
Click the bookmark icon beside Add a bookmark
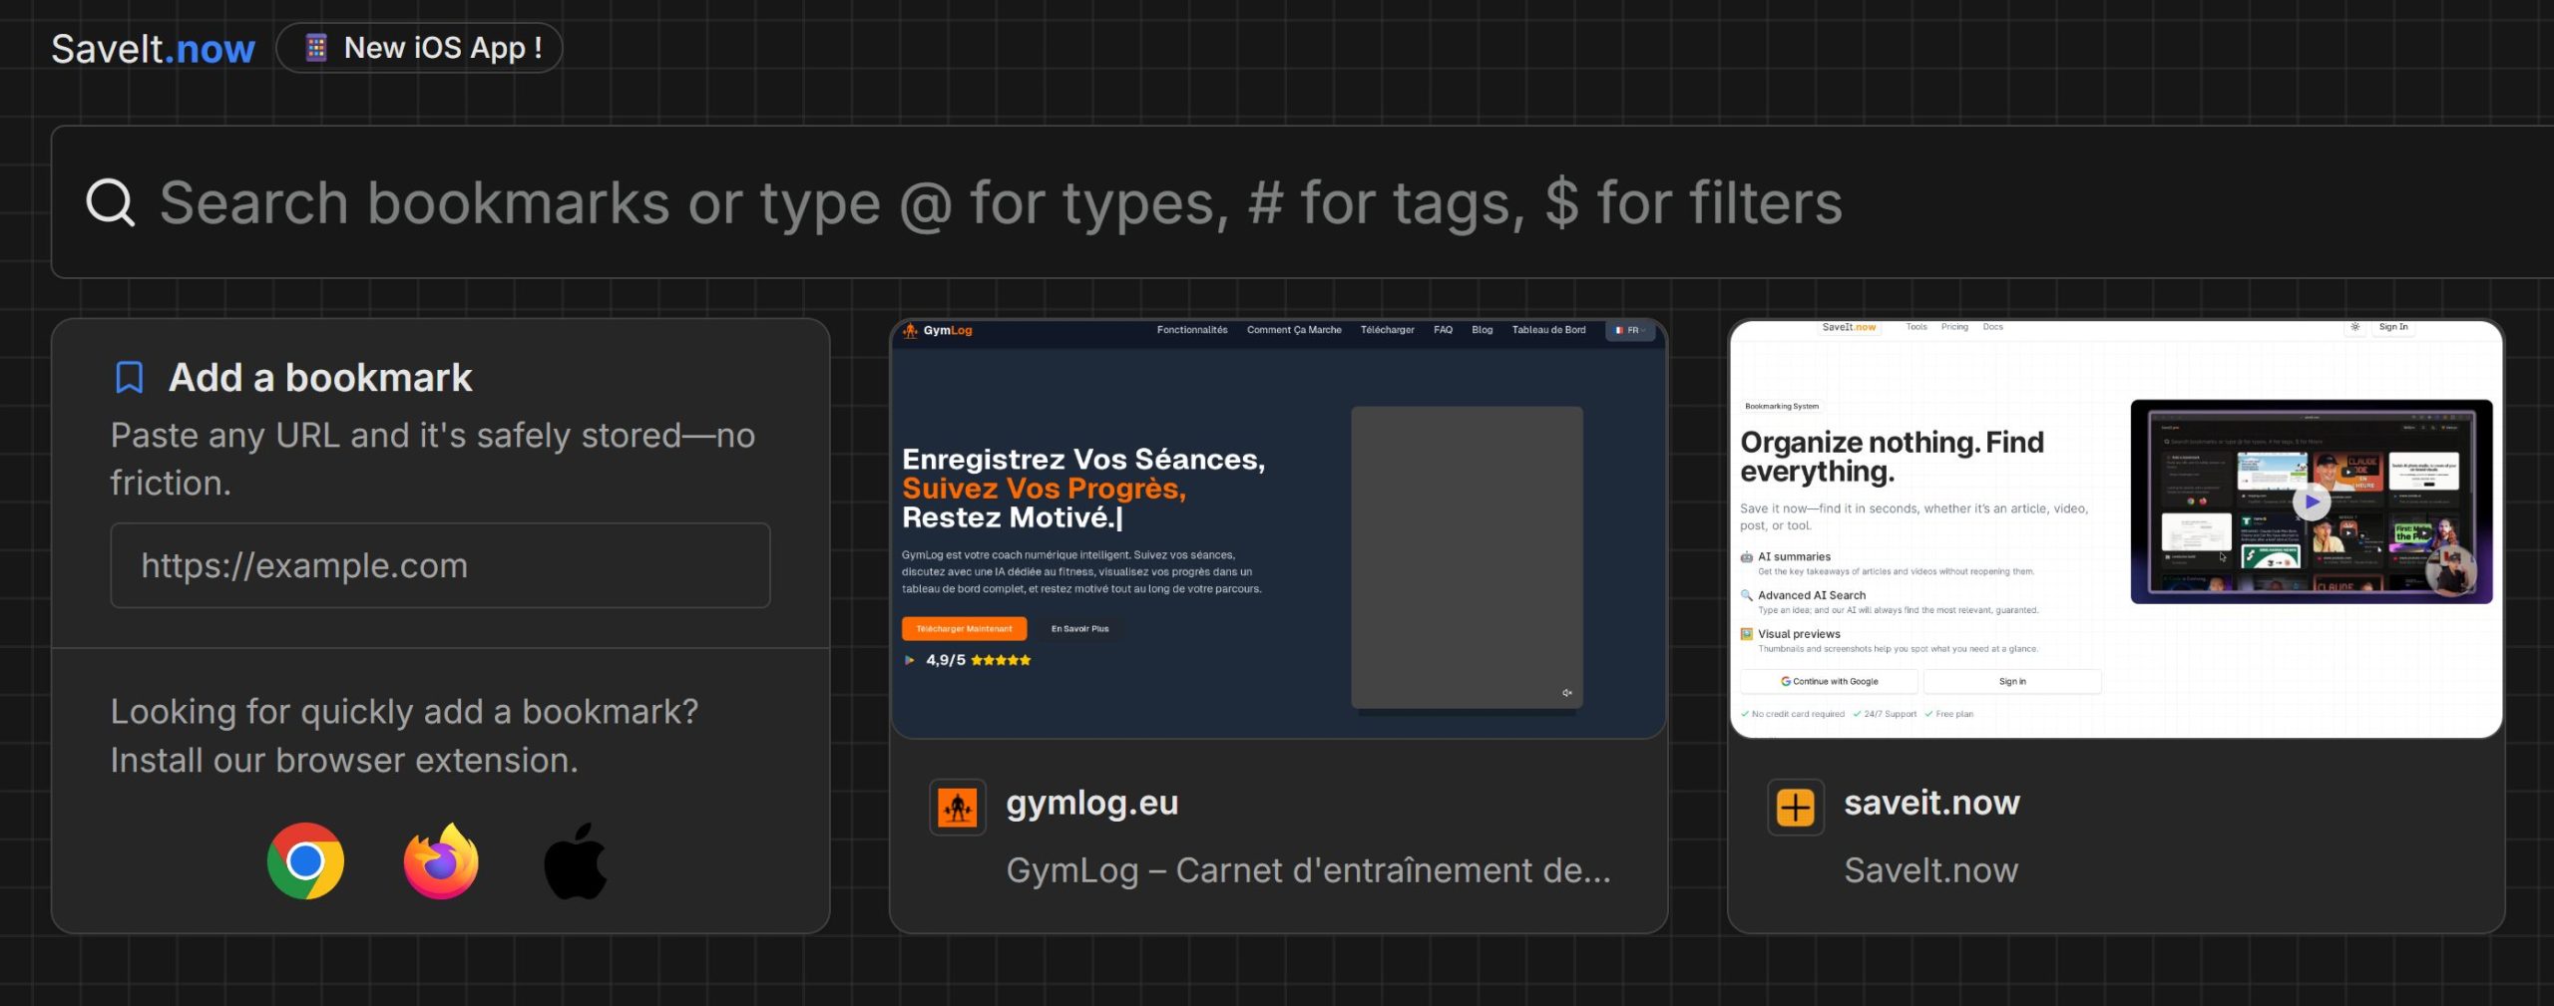coord(129,377)
